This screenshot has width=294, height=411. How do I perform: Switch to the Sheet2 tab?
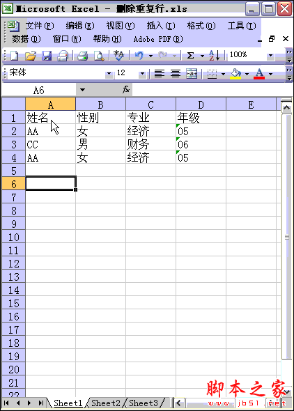(106, 403)
